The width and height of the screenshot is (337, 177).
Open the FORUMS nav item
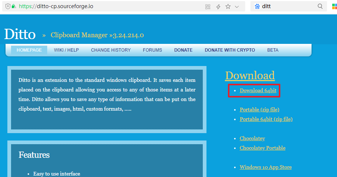[152, 50]
